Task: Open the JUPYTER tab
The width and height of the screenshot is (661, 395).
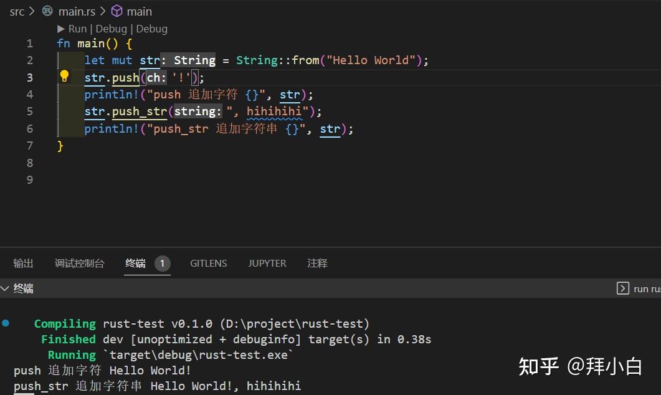Action: click(267, 263)
